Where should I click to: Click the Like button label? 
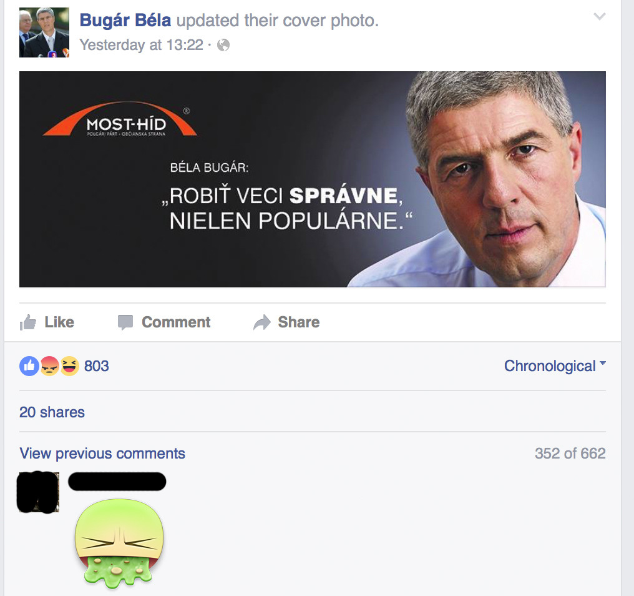[59, 322]
